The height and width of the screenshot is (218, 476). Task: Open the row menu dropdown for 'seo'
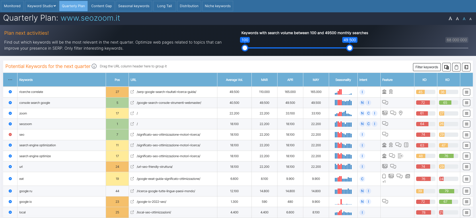tap(467, 135)
